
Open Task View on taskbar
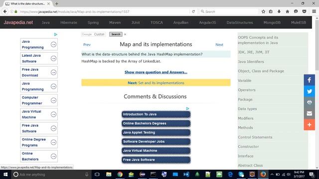click(97, 175)
